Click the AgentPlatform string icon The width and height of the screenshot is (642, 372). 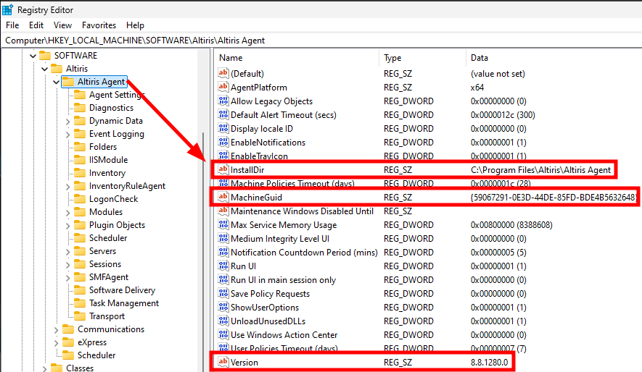pyautogui.click(x=223, y=87)
